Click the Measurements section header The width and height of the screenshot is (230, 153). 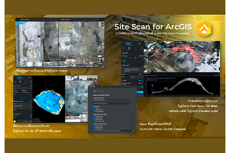[x=126, y=65]
